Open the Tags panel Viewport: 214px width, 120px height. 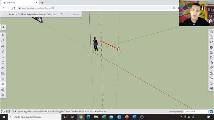(211, 68)
